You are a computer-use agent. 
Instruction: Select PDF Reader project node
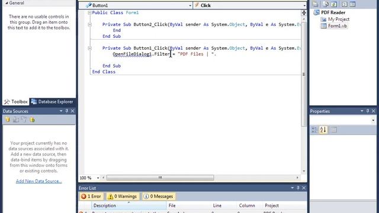[x=333, y=12]
